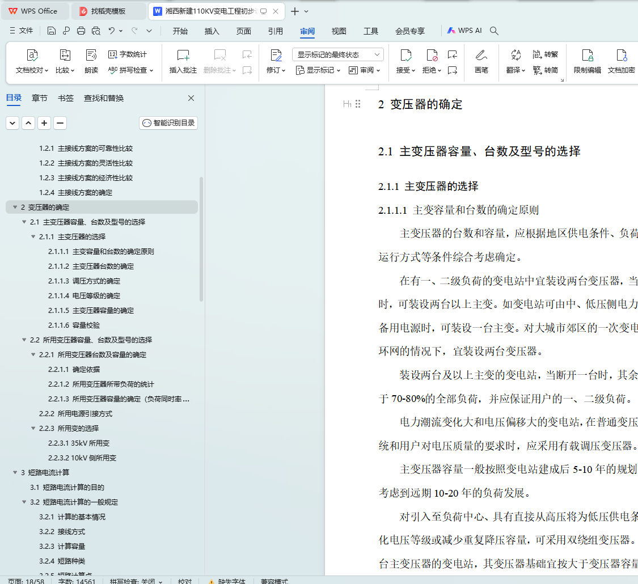The image size is (638, 584).
Task: Open the search magnifier icon
Action: coord(494,31)
